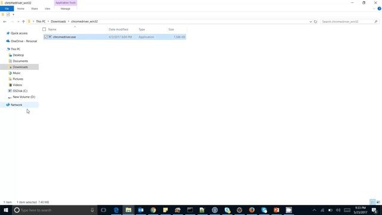This screenshot has width=382, height=215.
Task: Sort files by Size column
Action: pyautogui.click(x=171, y=29)
